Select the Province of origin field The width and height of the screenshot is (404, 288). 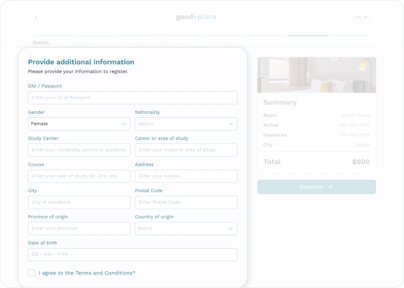point(79,228)
